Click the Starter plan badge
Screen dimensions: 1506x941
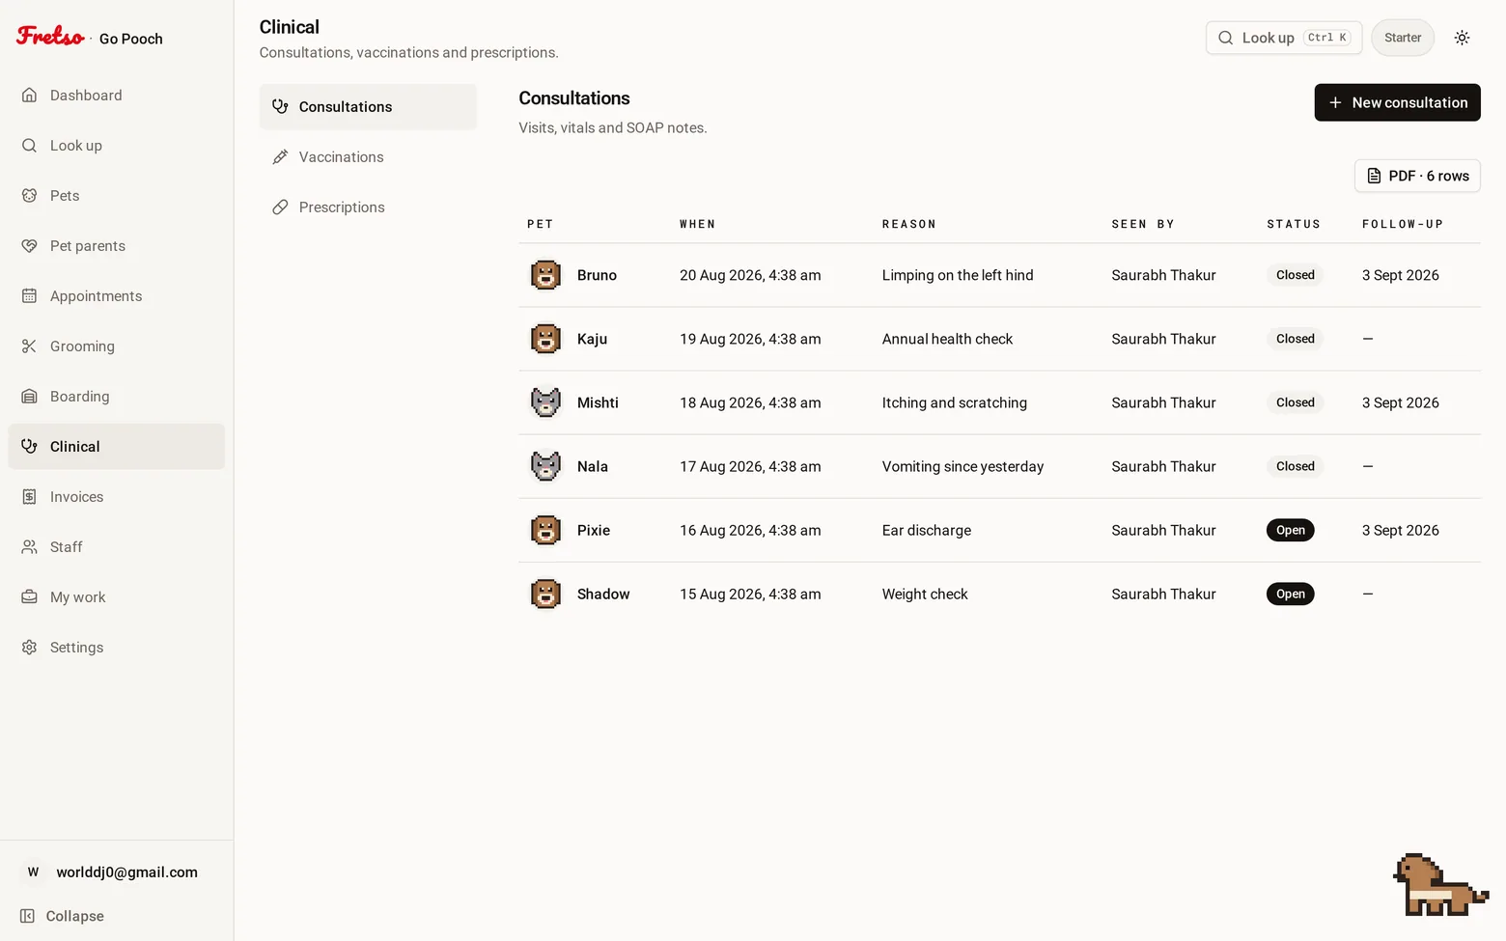tap(1403, 38)
